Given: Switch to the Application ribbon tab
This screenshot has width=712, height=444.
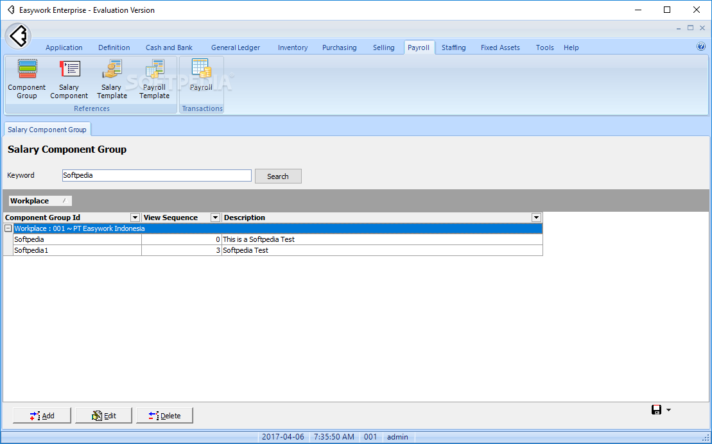Looking at the screenshot, I should click(64, 47).
